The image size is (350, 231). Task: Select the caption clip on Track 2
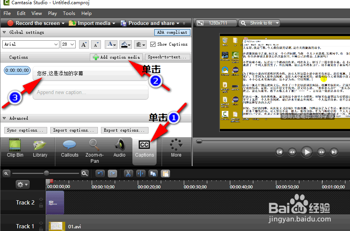coord(55,203)
